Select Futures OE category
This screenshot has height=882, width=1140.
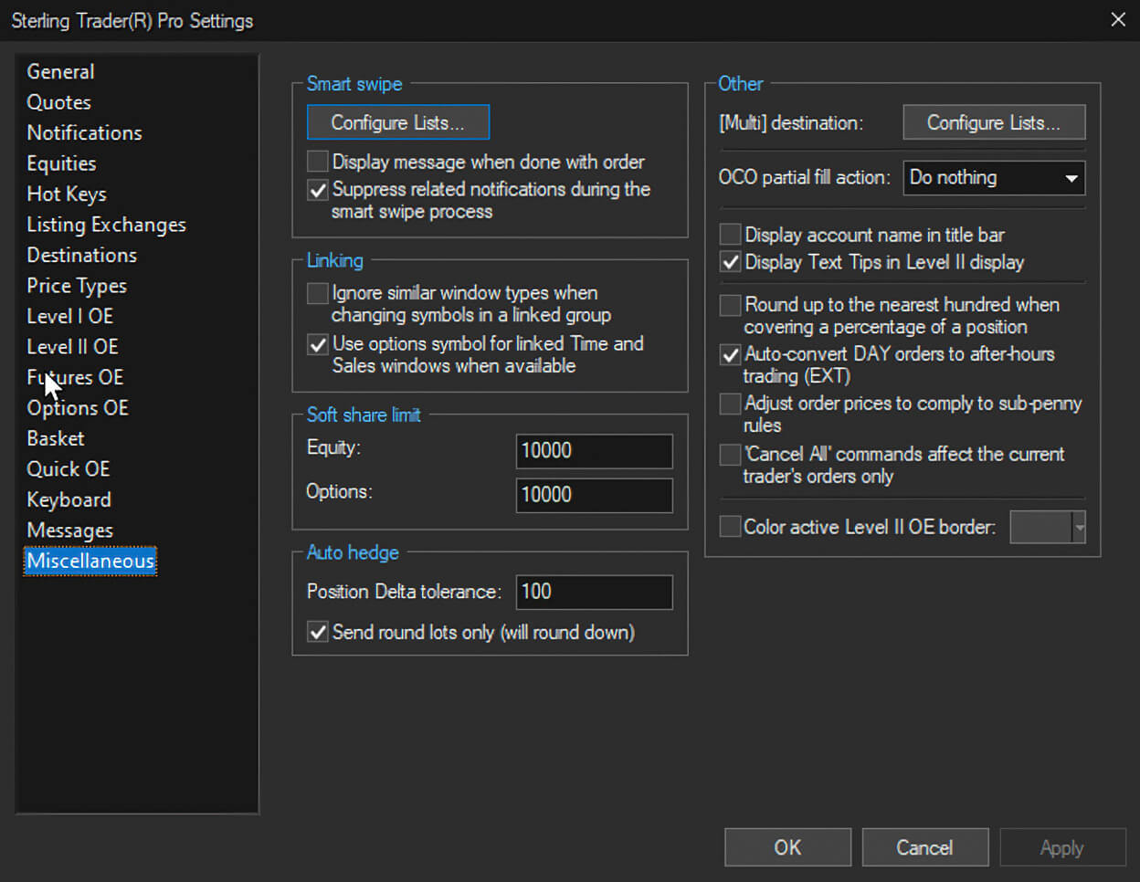click(75, 377)
